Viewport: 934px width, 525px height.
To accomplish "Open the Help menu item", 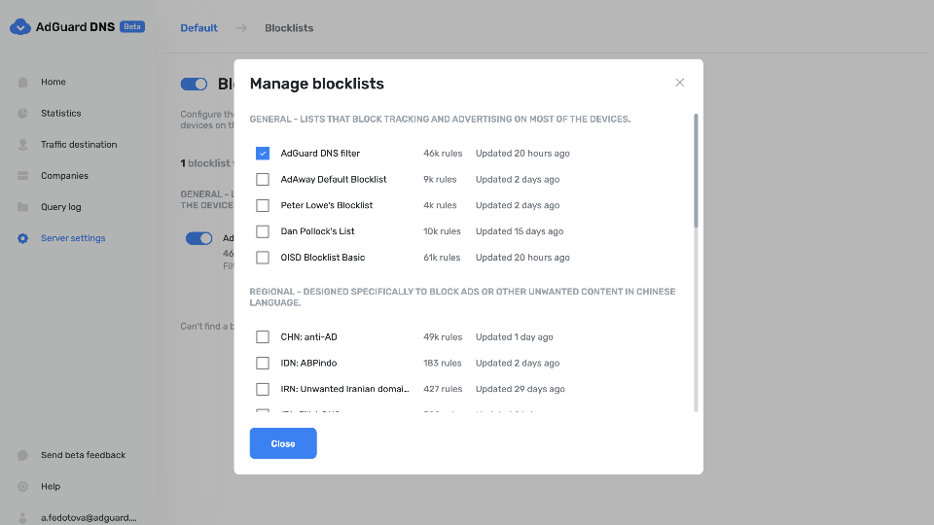I will (x=51, y=486).
